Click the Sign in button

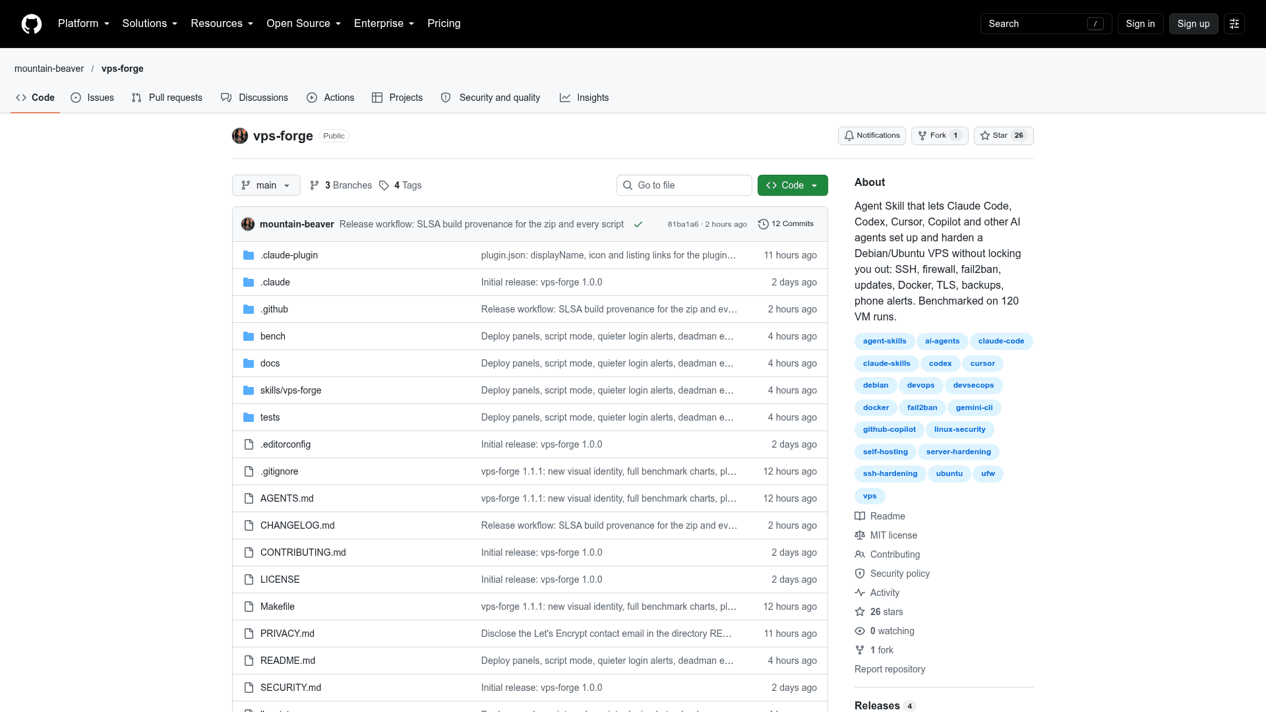(1140, 24)
